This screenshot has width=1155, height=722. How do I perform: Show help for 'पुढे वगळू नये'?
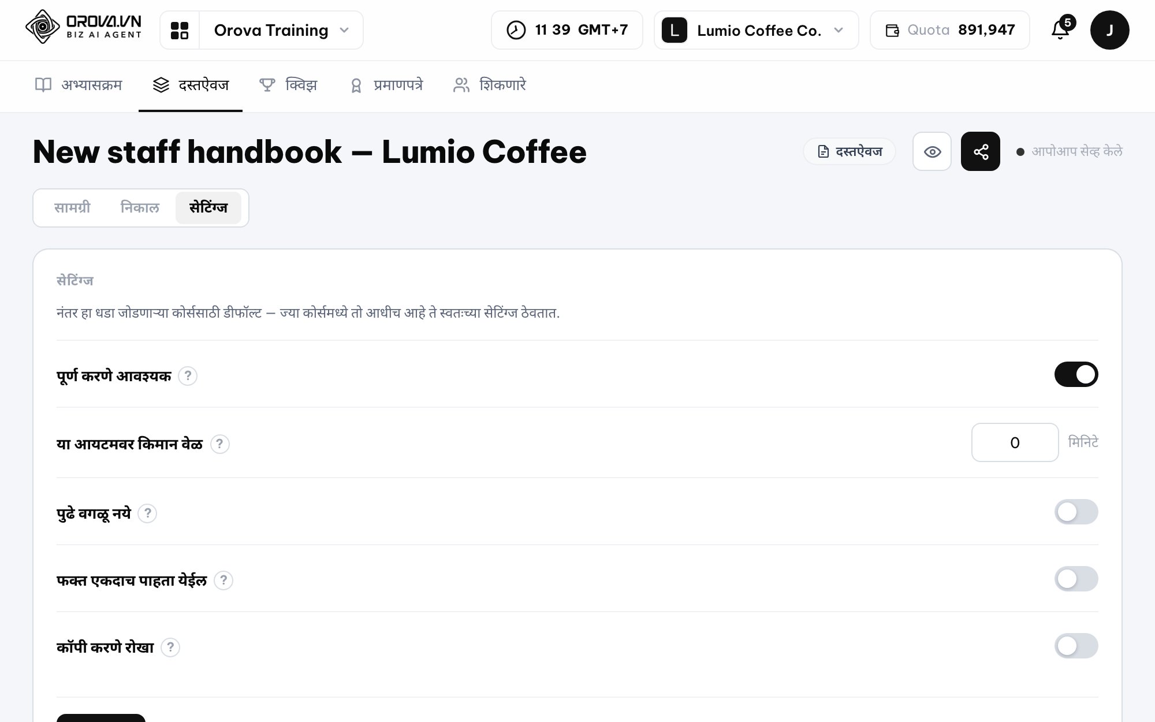coord(147,513)
